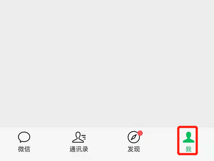Switch to the 通讯录 tab label
This screenshot has width=214, height=161.
pyautogui.click(x=79, y=149)
